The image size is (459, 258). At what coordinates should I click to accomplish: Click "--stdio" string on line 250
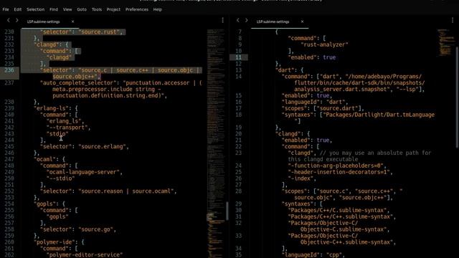tap(60, 178)
